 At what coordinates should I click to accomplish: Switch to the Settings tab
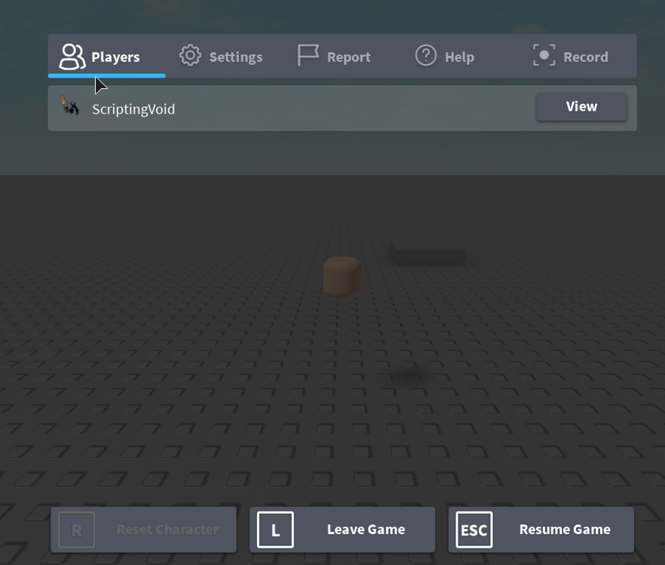coord(222,56)
